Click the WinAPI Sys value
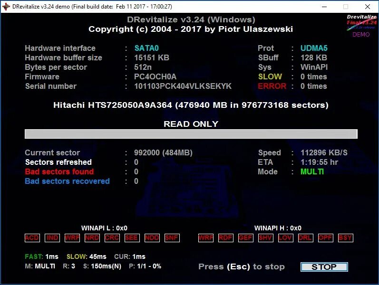The height and width of the screenshot is (285, 379). coord(314,67)
